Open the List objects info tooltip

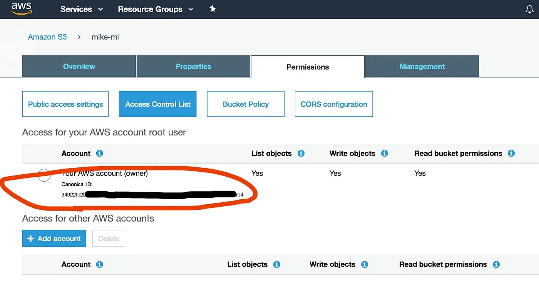(x=301, y=153)
